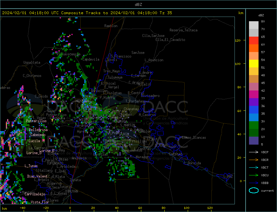Select the green 30 dBZ swatch
Viewport: 277px width, 212px height.
point(254,125)
